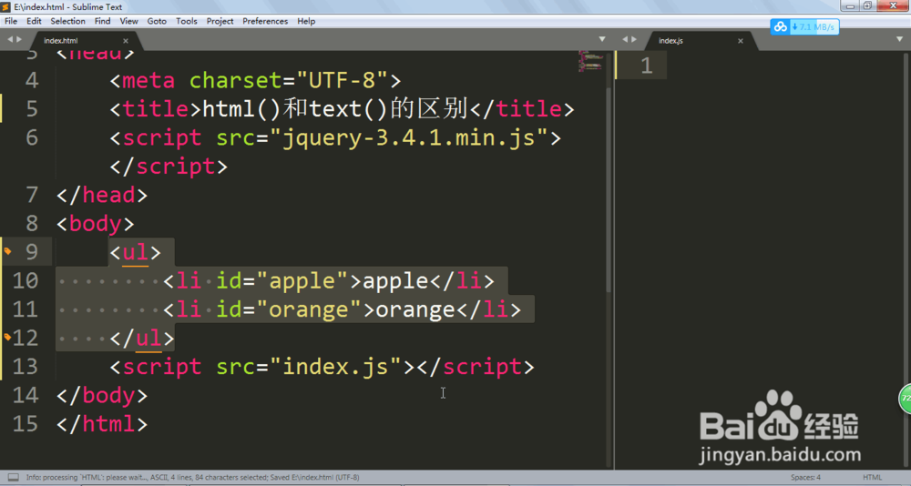Click line number 1 in index.js
This screenshot has height=486, width=911.
[x=647, y=66]
